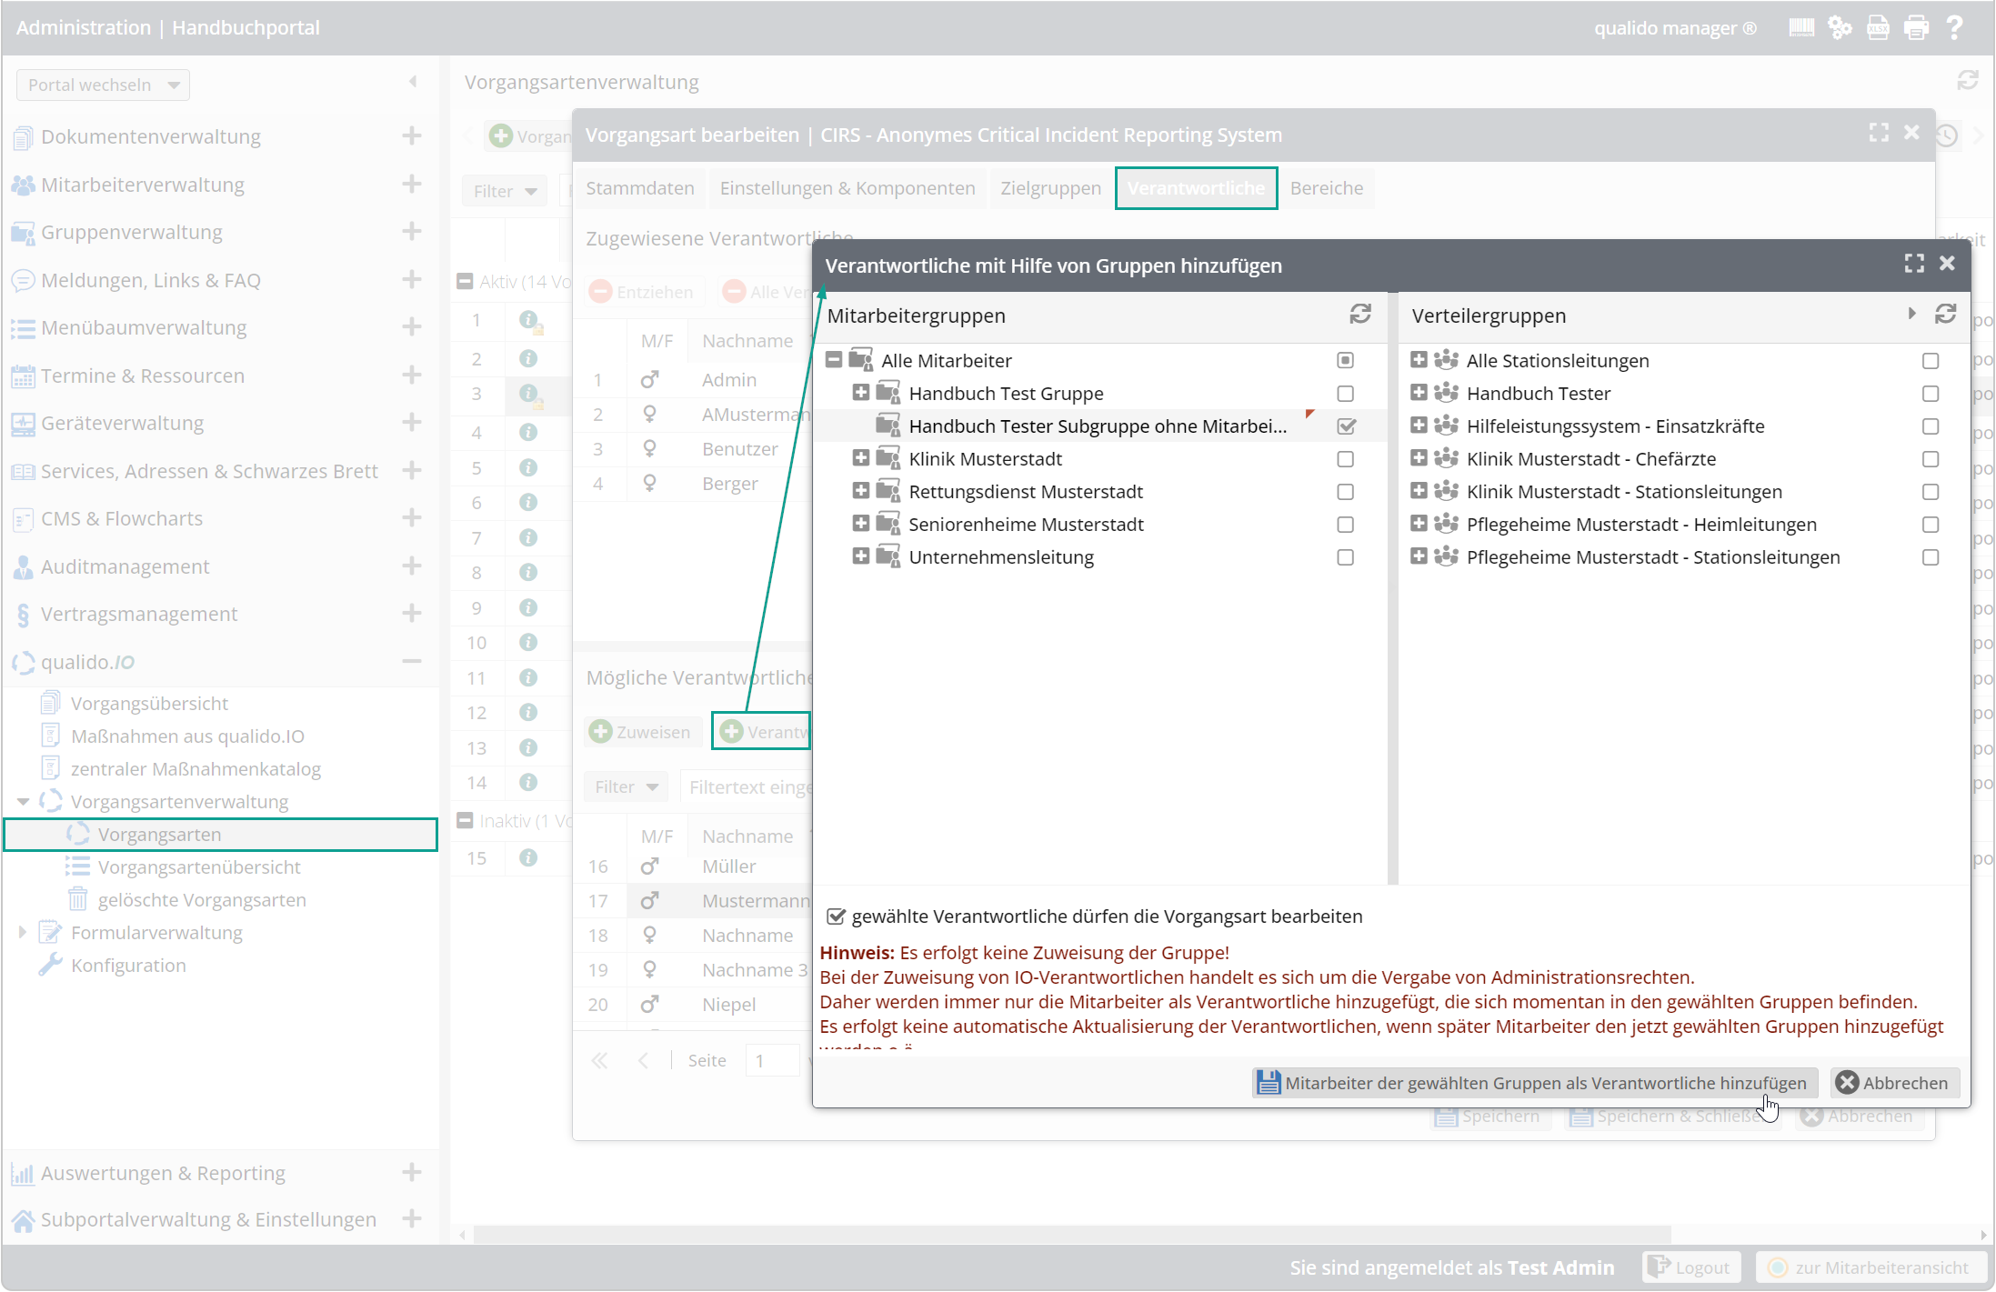Expand Pflegeheime Musterstadt - Heimleitungen group

[1419, 523]
